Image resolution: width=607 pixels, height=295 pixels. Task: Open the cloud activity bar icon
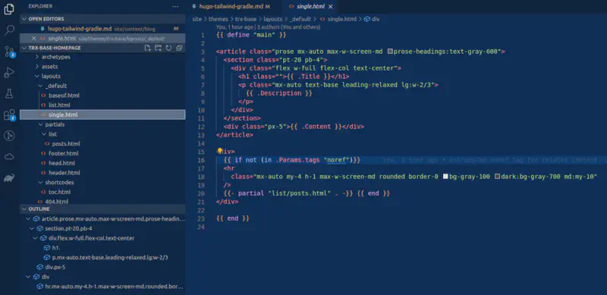coord(9,156)
